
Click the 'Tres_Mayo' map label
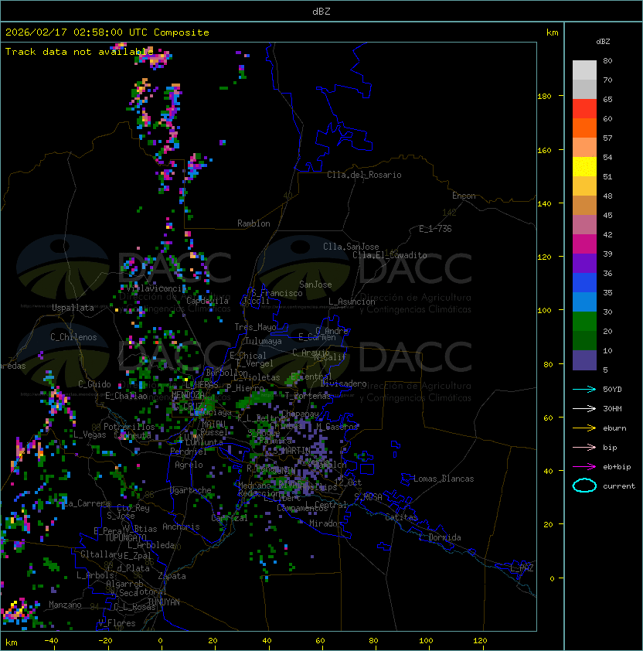(255, 327)
